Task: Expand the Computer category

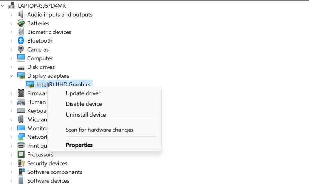Action: point(12,58)
